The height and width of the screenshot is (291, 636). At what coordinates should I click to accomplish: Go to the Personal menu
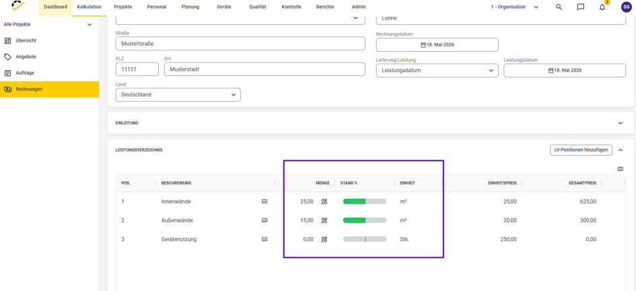(157, 7)
